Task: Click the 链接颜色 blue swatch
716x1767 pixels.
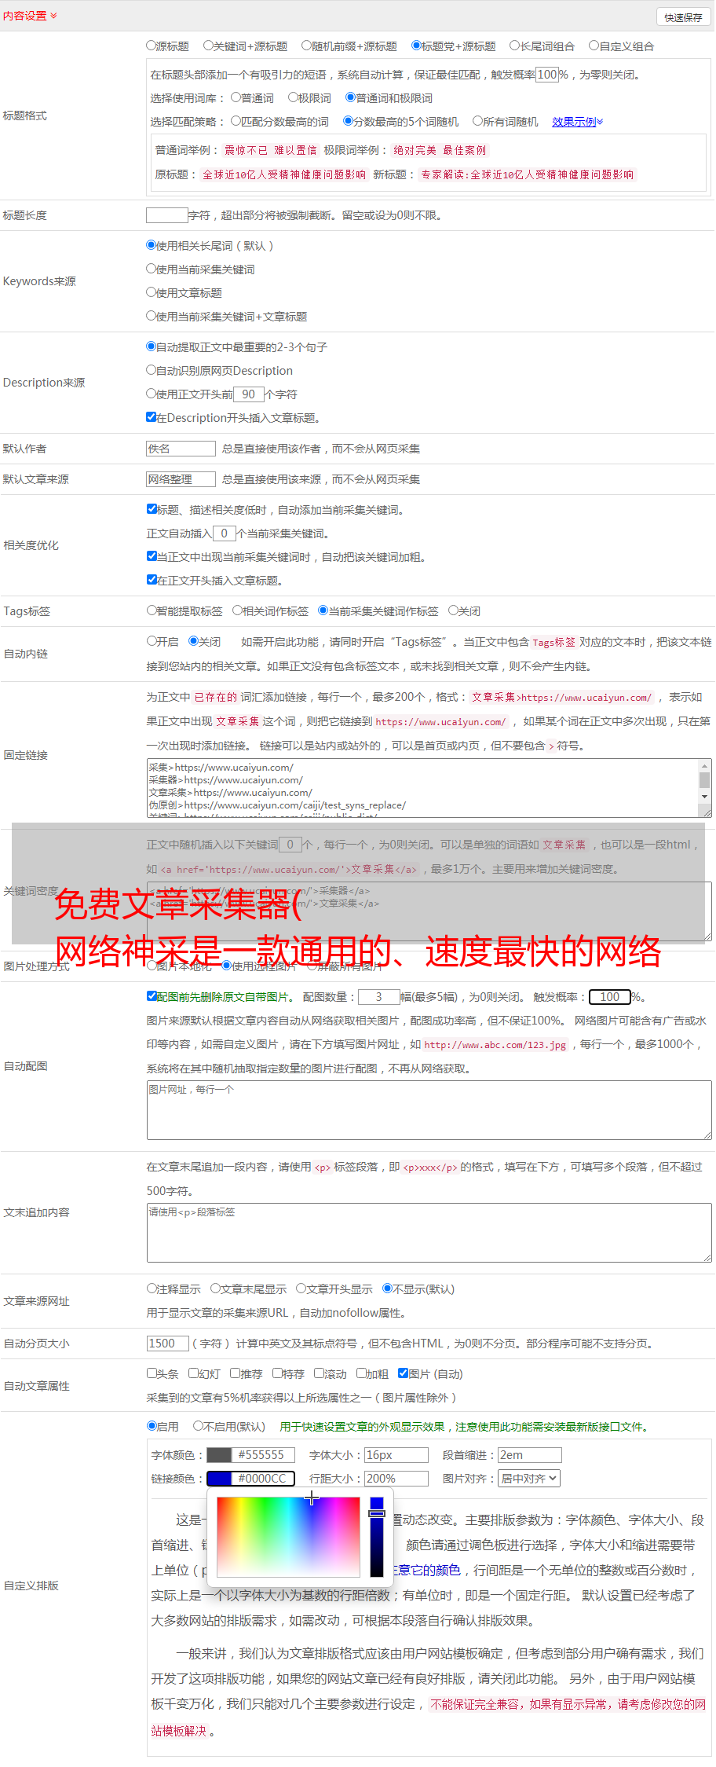Action: pos(219,1479)
